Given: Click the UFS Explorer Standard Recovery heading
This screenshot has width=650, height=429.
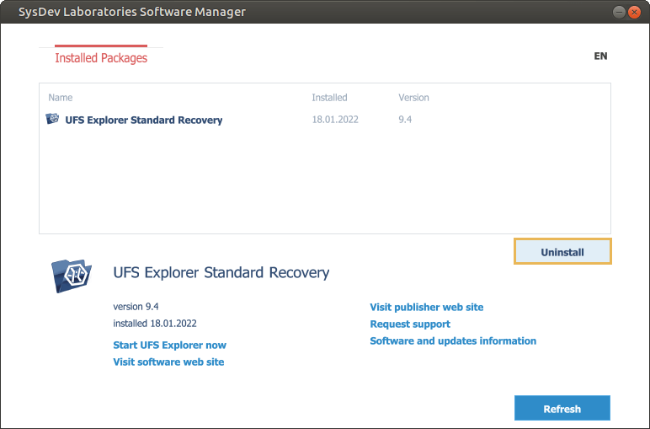Looking at the screenshot, I should [x=221, y=272].
